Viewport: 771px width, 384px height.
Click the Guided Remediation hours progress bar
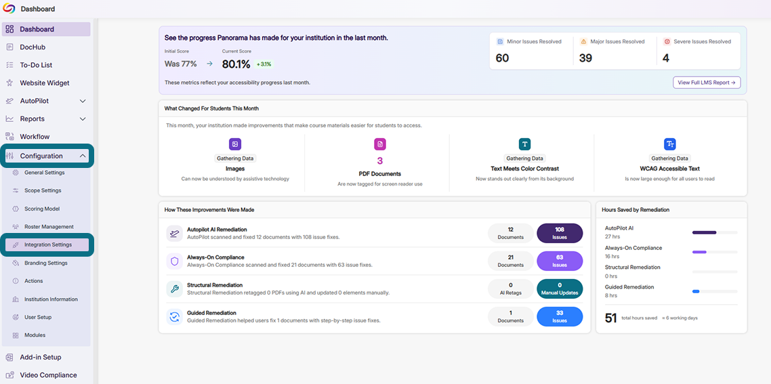(x=715, y=292)
